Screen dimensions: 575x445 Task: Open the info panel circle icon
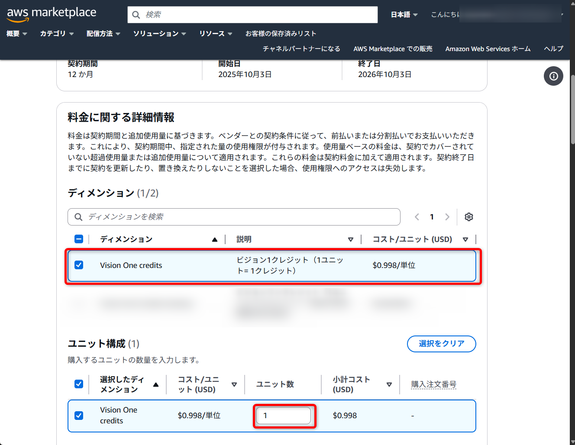(553, 76)
